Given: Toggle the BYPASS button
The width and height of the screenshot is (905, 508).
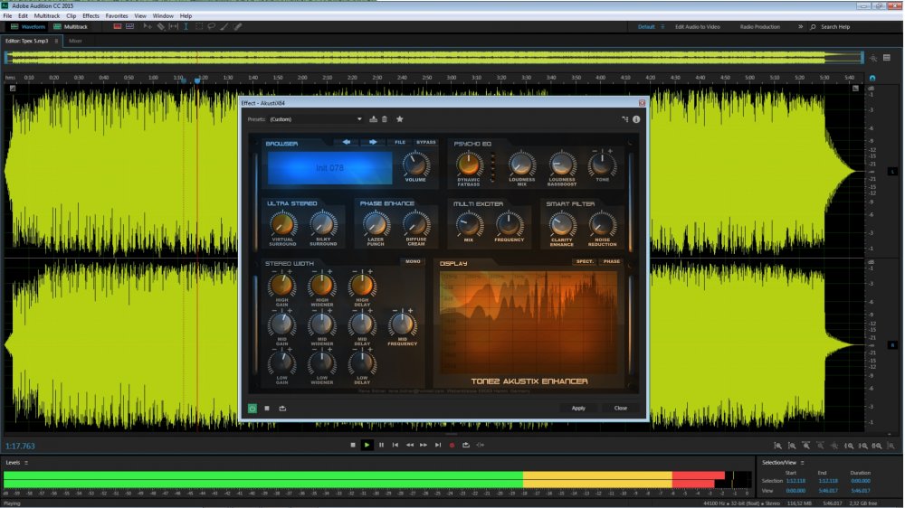Looking at the screenshot, I should (426, 142).
